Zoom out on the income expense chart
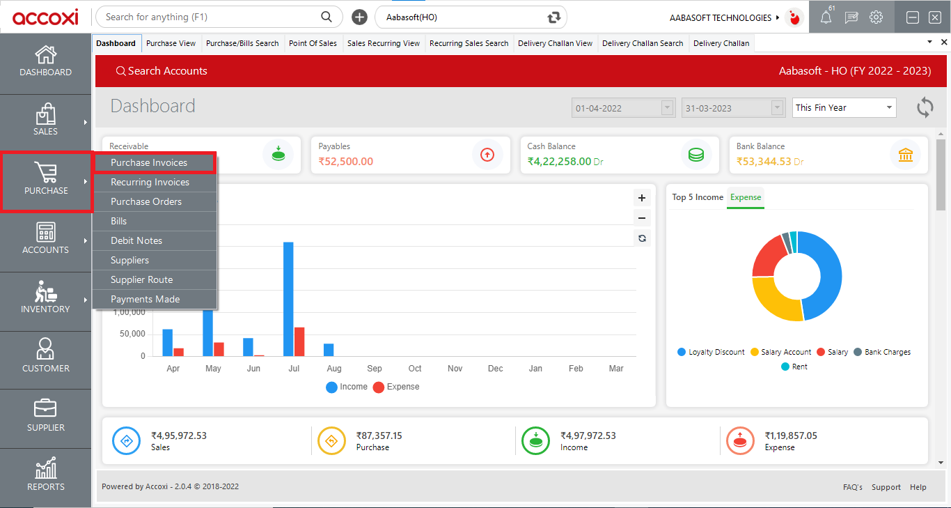The image size is (951, 508). 642,217
